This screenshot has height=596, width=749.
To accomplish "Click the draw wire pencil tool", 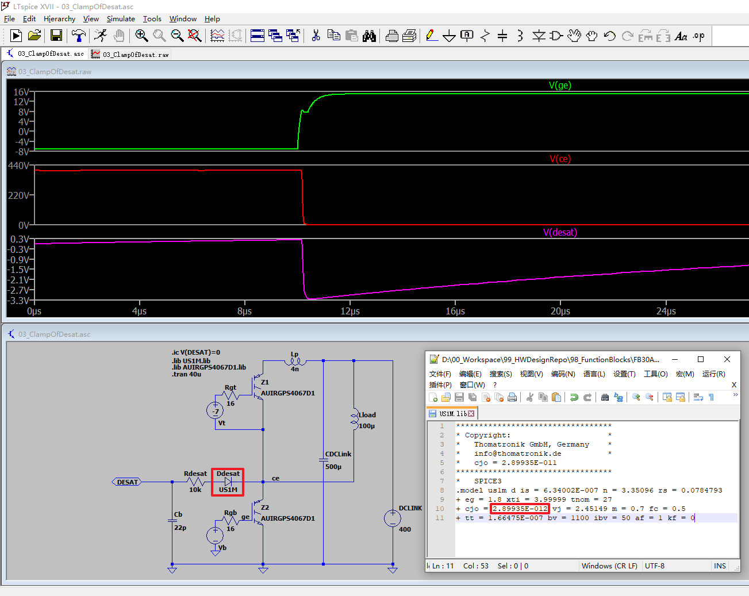I will (432, 36).
